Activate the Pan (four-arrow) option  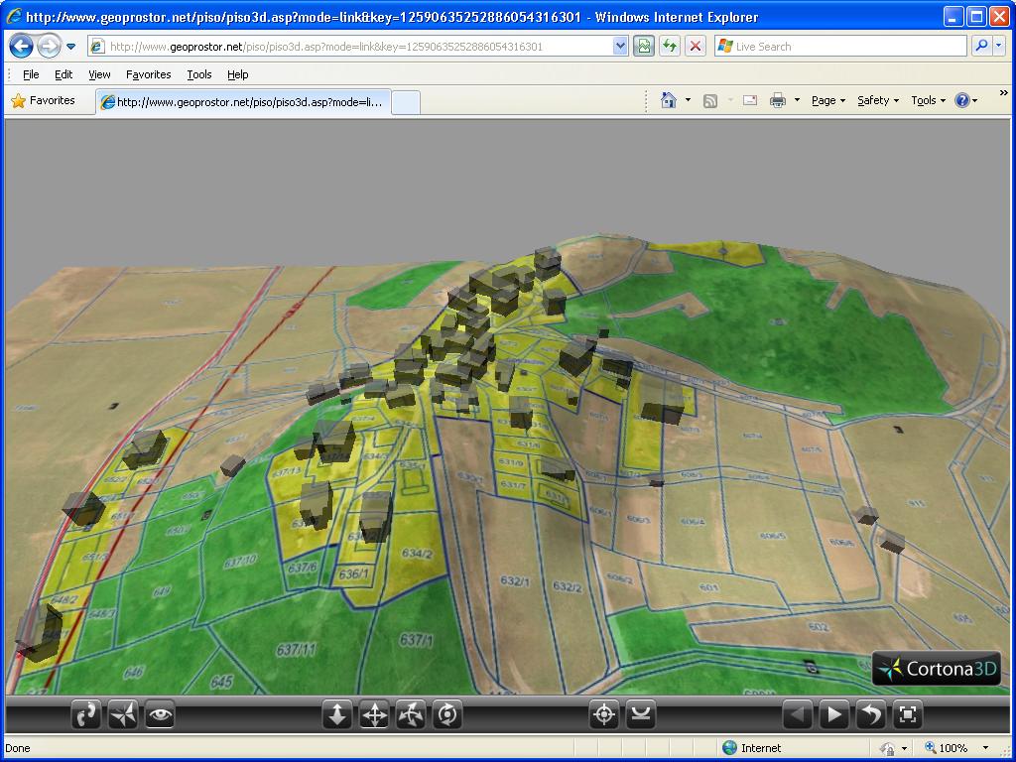tap(374, 714)
